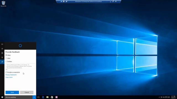
Task: Click the feedback text box
Action: click(x=20, y=66)
